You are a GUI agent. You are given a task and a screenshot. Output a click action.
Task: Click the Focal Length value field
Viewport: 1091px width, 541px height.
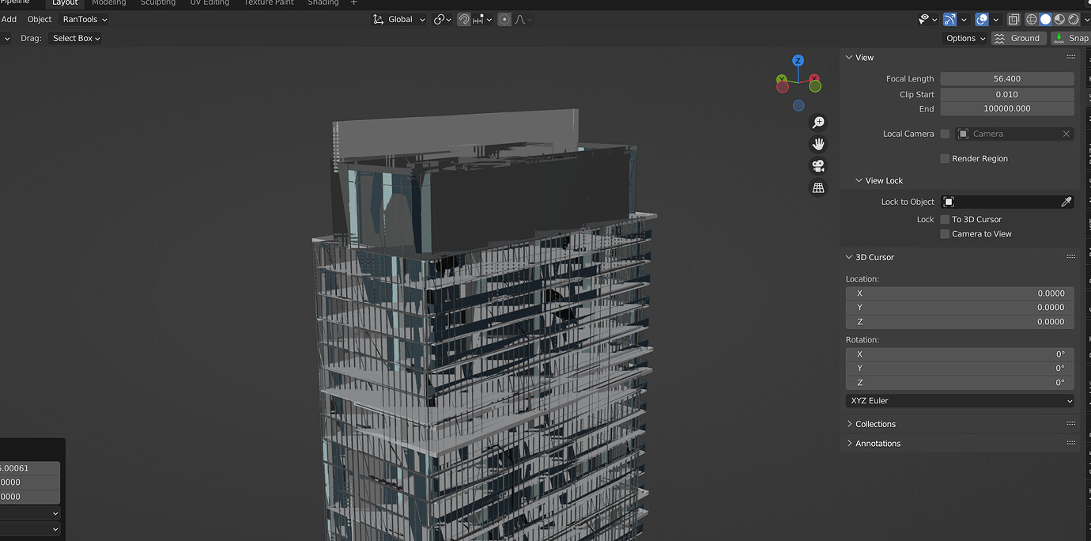click(1006, 79)
